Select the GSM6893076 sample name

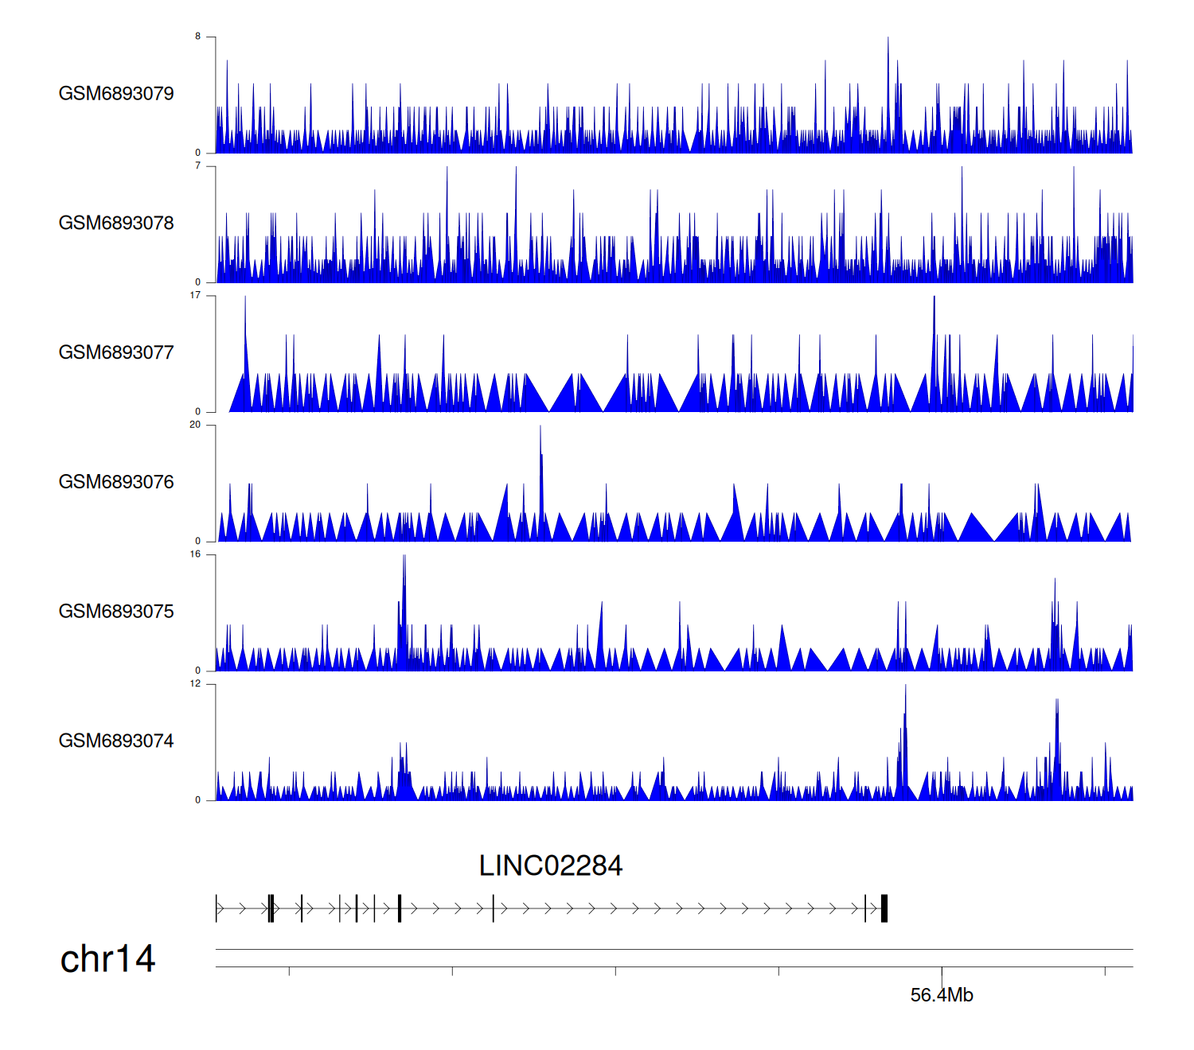pyautogui.click(x=116, y=482)
